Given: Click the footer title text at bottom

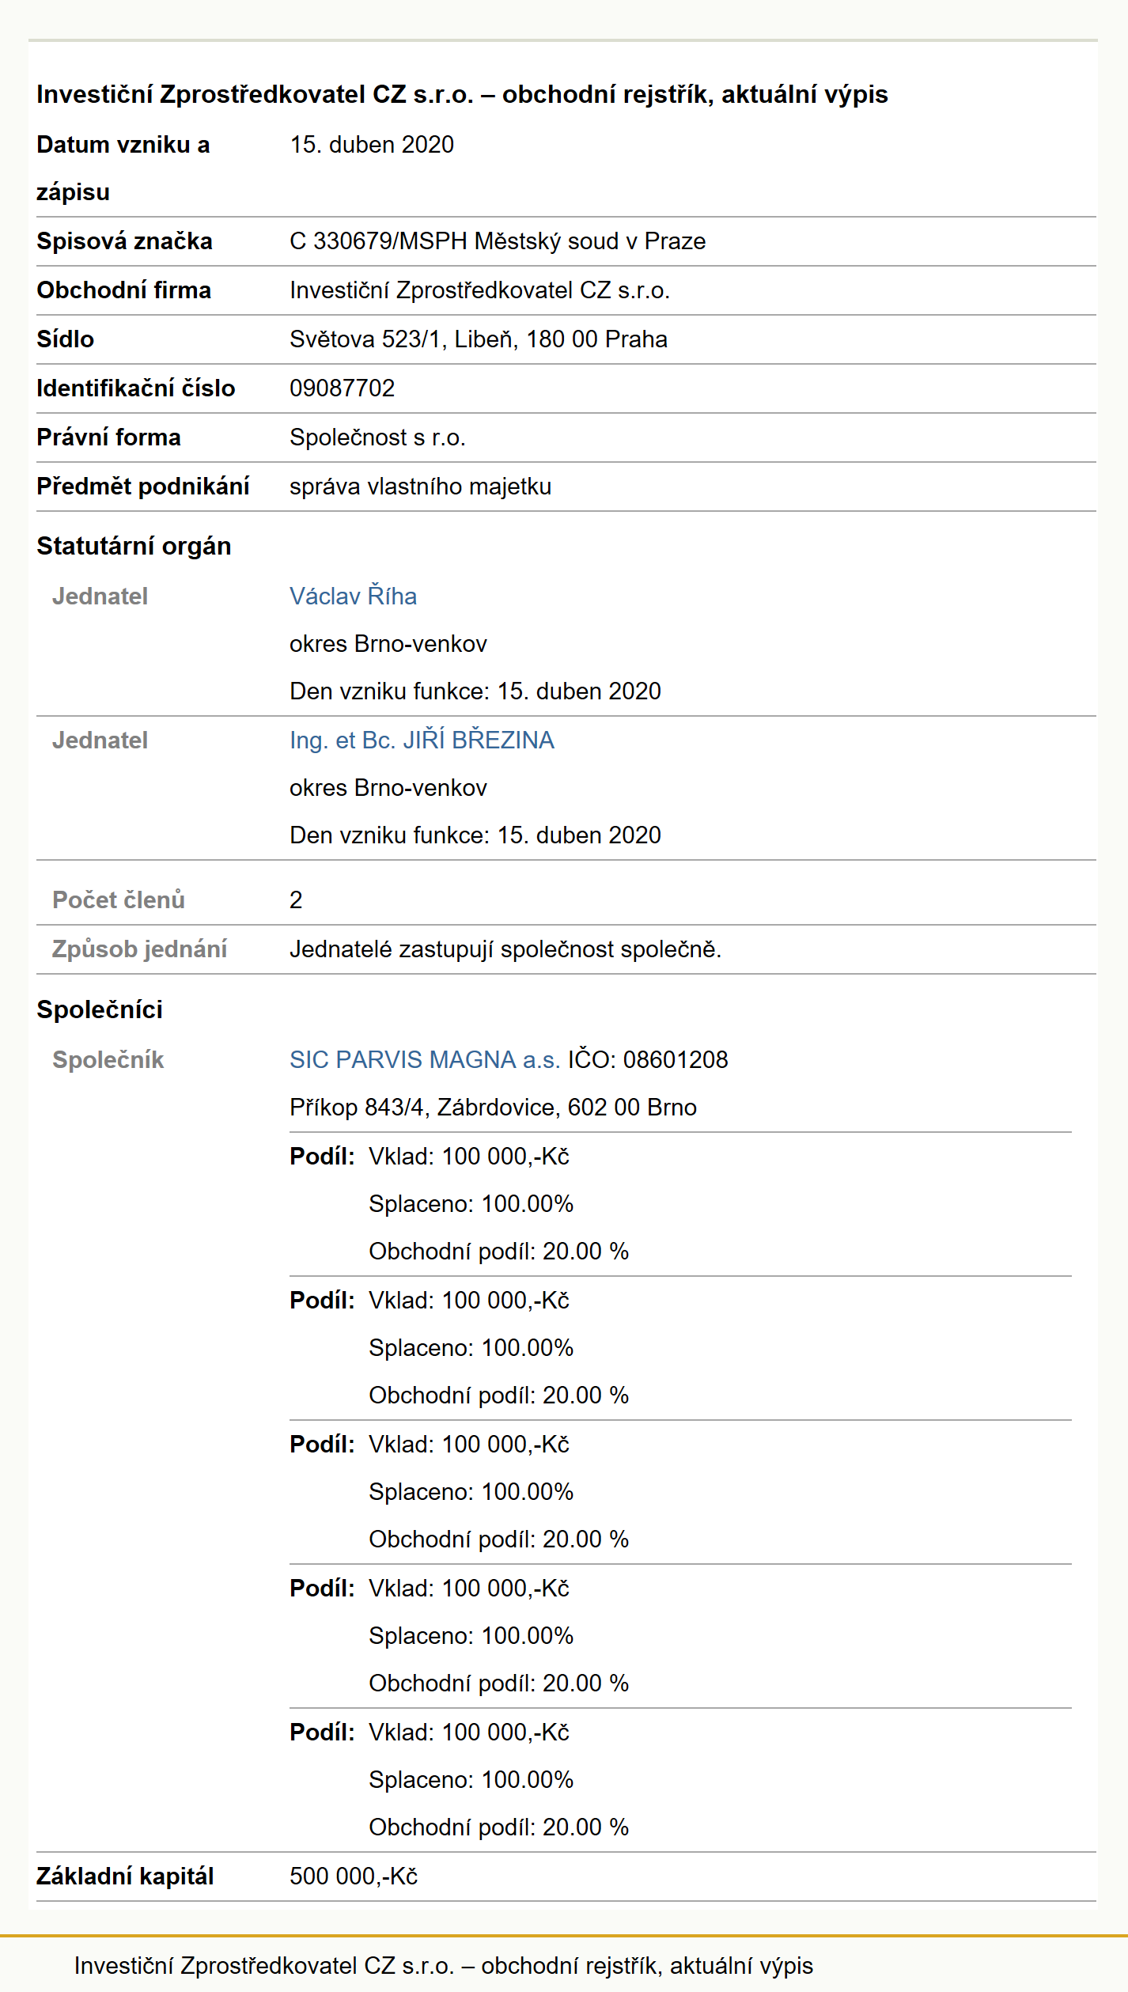Looking at the screenshot, I should (444, 1966).
